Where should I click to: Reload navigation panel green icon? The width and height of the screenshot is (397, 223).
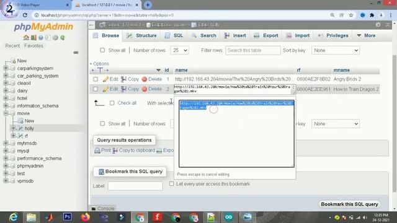63,38
